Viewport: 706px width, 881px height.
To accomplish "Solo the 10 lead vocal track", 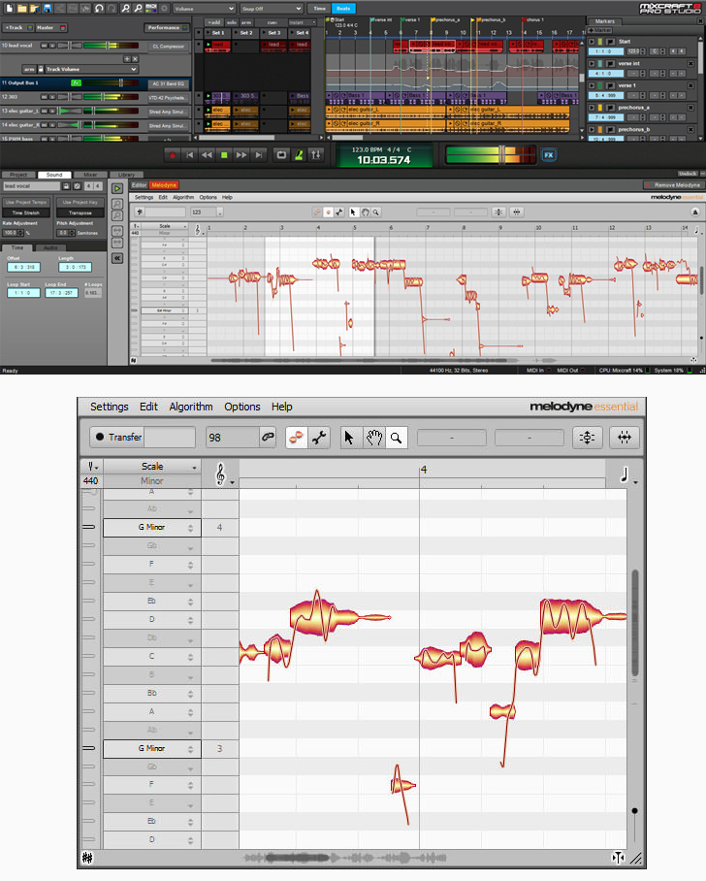I will coord(52,46).
